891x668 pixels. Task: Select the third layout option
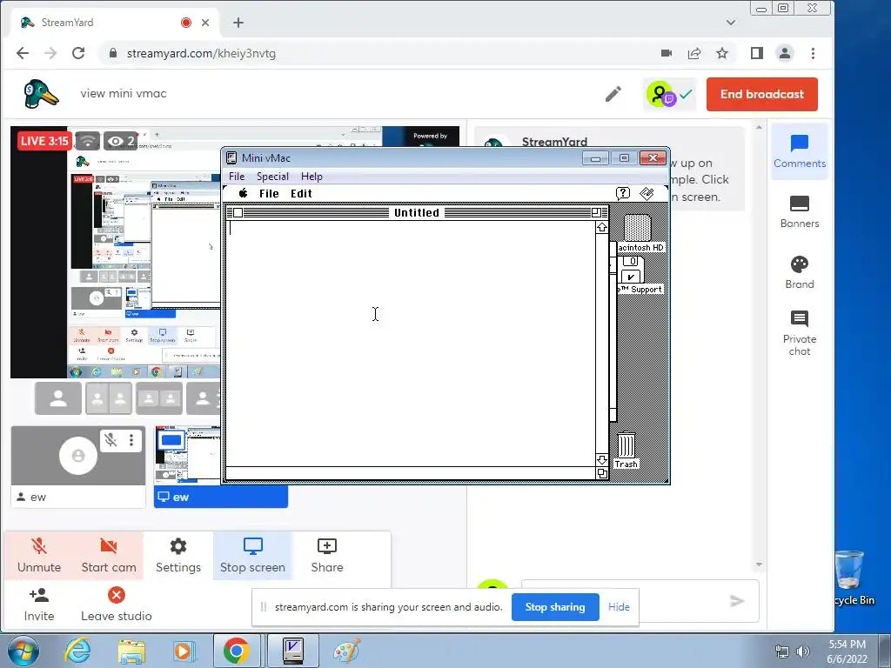tap(159, 398)
